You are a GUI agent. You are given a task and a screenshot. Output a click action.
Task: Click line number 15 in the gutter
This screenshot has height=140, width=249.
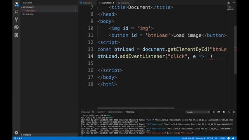coord(91,63)
